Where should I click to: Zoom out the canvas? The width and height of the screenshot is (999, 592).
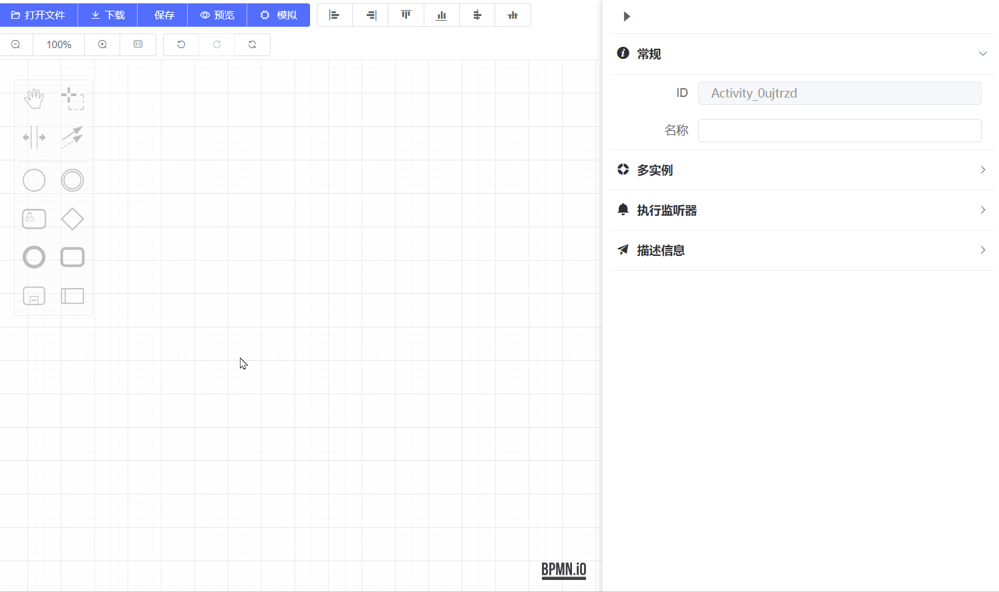(16, 45)
